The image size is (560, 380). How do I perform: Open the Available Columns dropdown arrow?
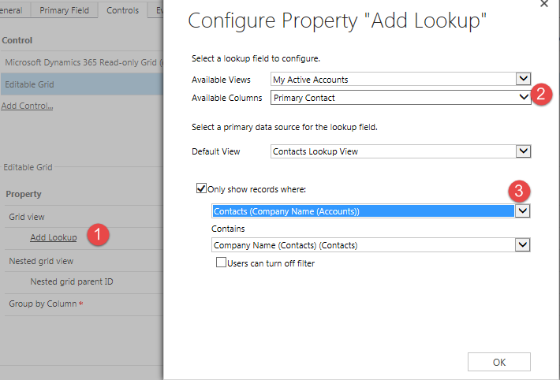[x=522, y=98]
